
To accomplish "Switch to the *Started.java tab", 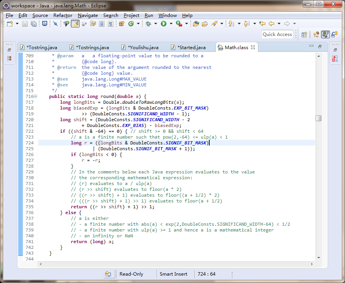I will tap(188, 47).
